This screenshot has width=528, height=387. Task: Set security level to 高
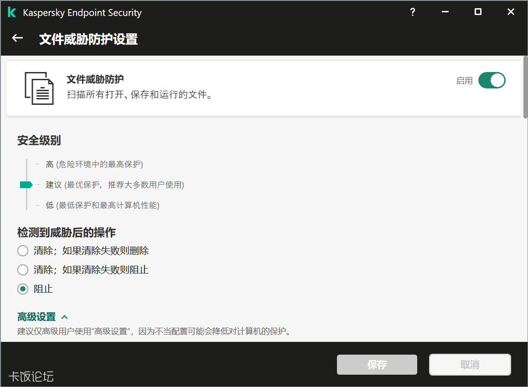(x=94, y=164)
